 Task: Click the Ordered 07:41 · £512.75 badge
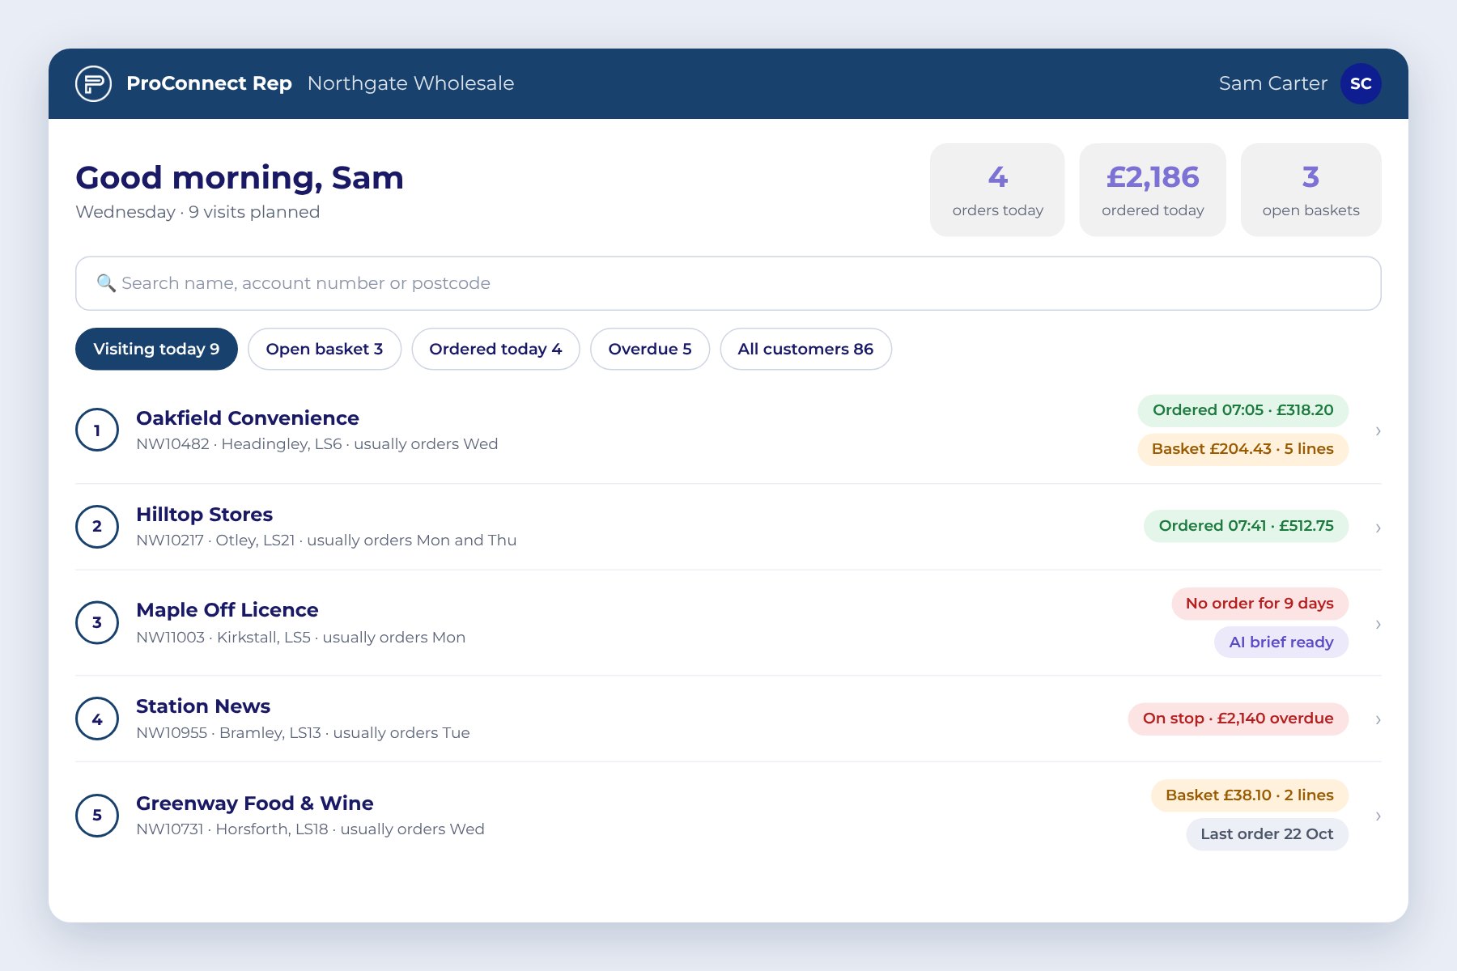tap(1246, 526)
